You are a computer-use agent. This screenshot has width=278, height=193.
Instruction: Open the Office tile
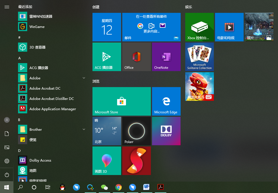tap(136, 57)
